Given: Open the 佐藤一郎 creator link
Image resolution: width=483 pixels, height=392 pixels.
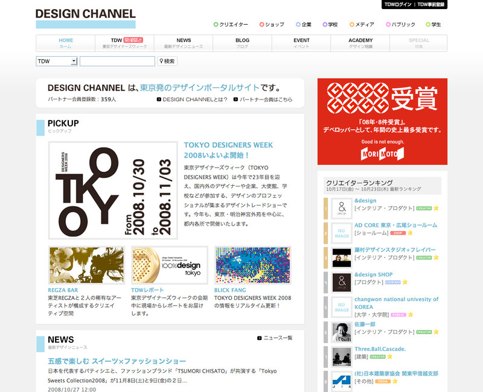Looking at the screenshot, I should click(365, 324).
